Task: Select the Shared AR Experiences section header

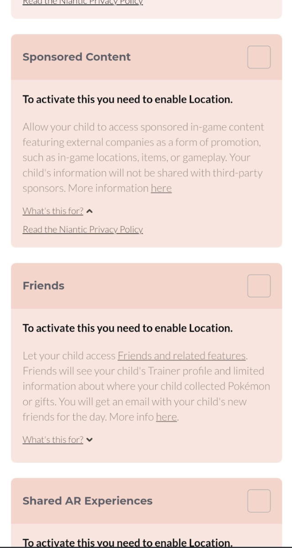Action: click(87, 501)
